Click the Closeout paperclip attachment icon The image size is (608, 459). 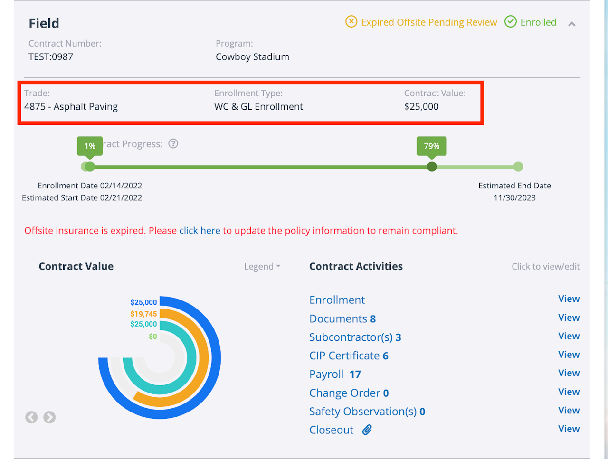click(x=367, y=430)
